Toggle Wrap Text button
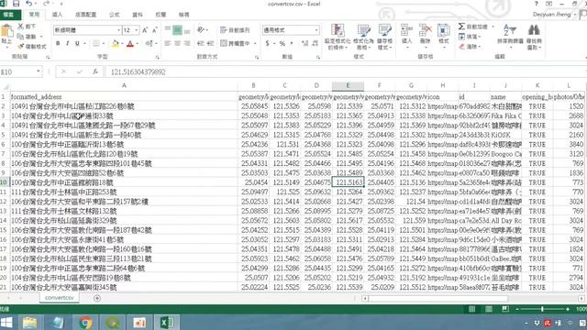The height and width of the screenshot is (330, 587). pyautogui.click(x=235, y=30)
